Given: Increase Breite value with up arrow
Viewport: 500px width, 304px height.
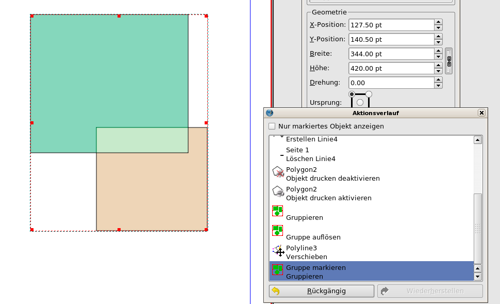Looking at the screenshot, I should click(x=438, y=51).
